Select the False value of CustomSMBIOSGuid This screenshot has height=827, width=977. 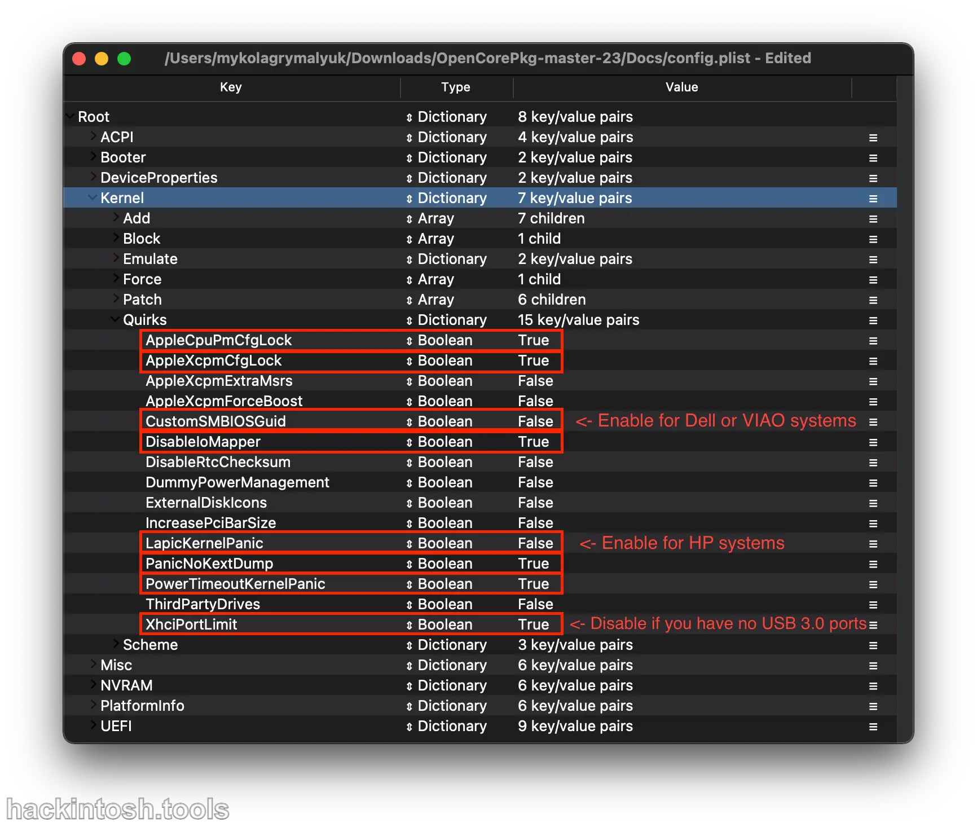535,421
